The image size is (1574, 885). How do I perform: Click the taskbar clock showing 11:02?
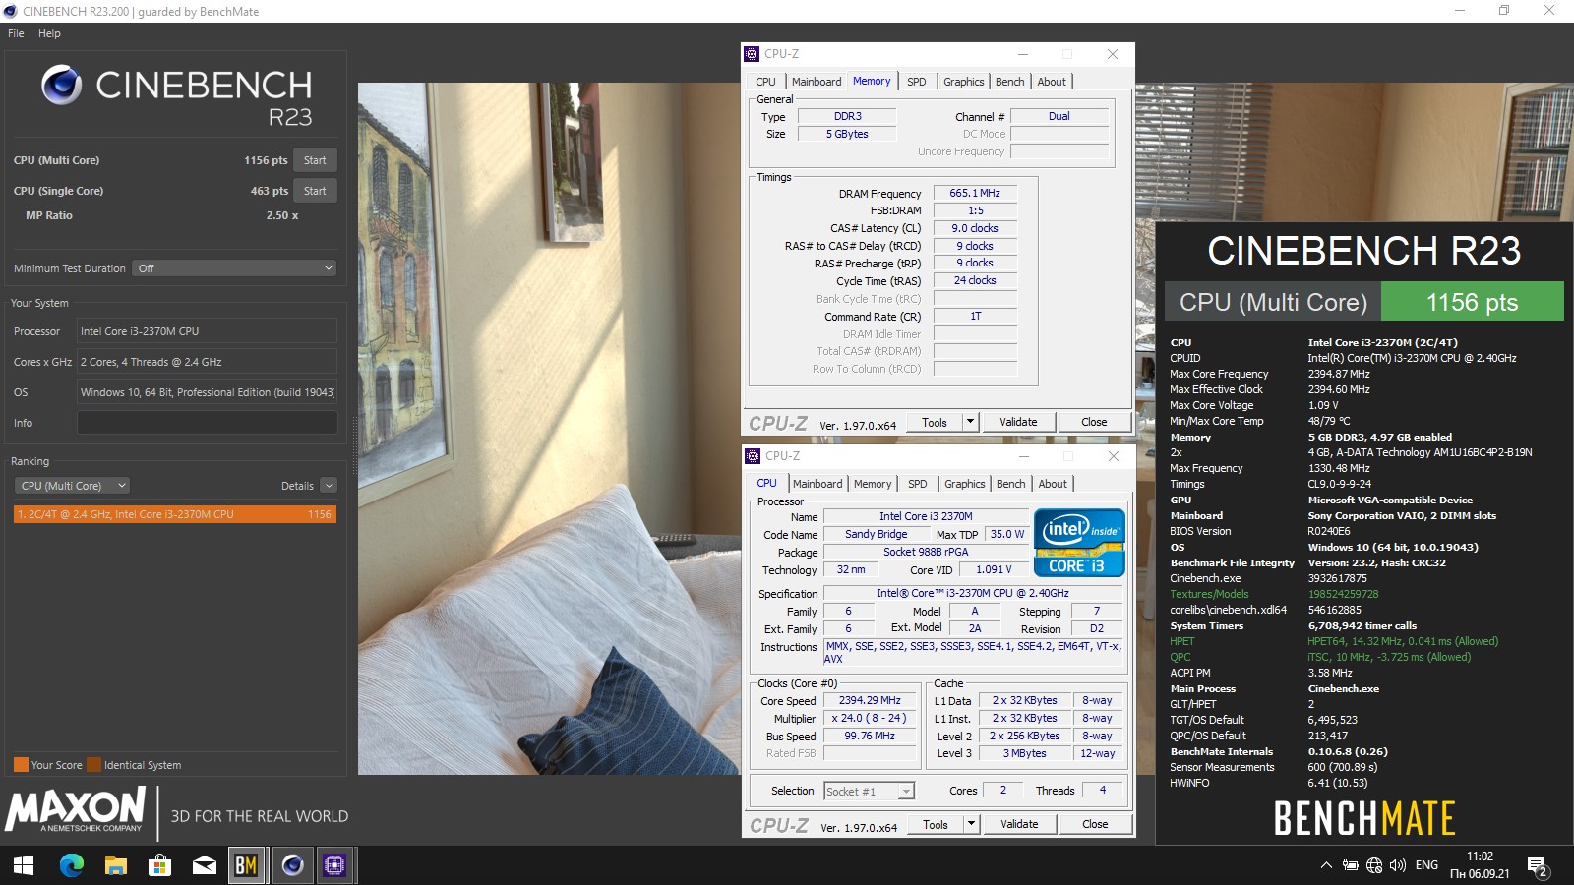pyautogui.click(x=1480, y=856)
